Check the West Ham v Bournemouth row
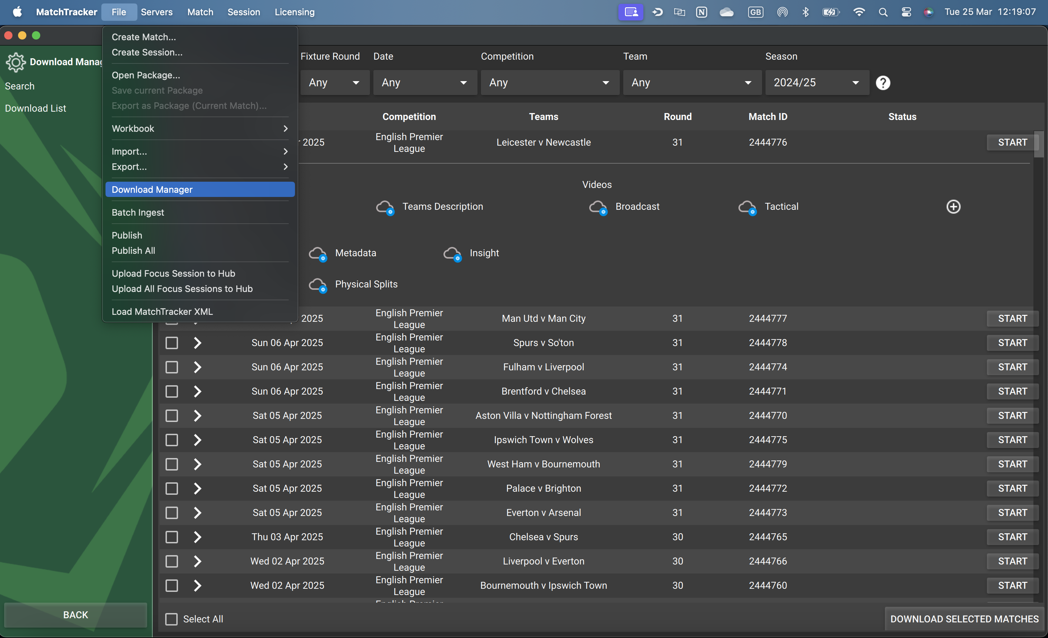Viewport: 1048px width, 638px height. (171, 464)
